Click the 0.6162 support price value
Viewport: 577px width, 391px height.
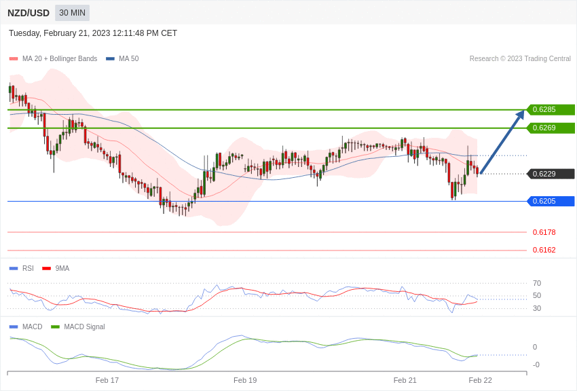pos(544,250)
